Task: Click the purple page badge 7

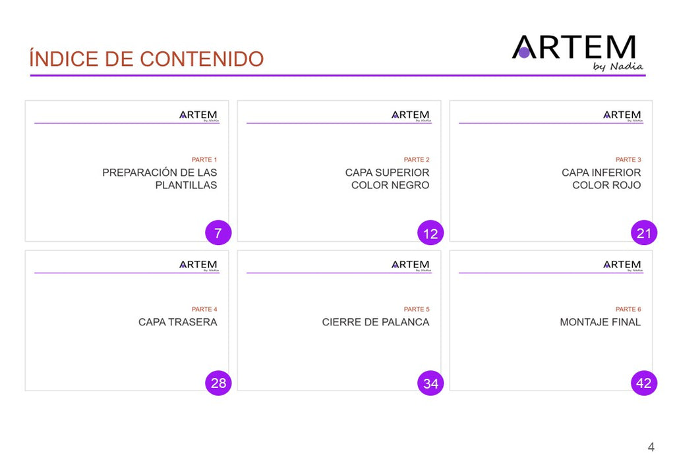Action: click(x=218, y=233)
